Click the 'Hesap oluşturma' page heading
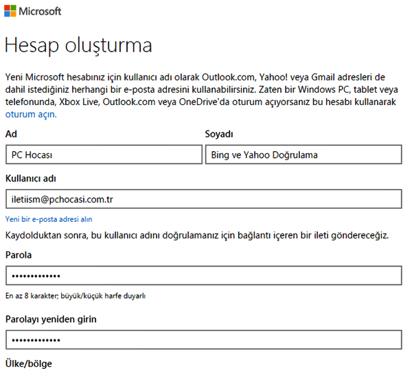 point(78,45)
